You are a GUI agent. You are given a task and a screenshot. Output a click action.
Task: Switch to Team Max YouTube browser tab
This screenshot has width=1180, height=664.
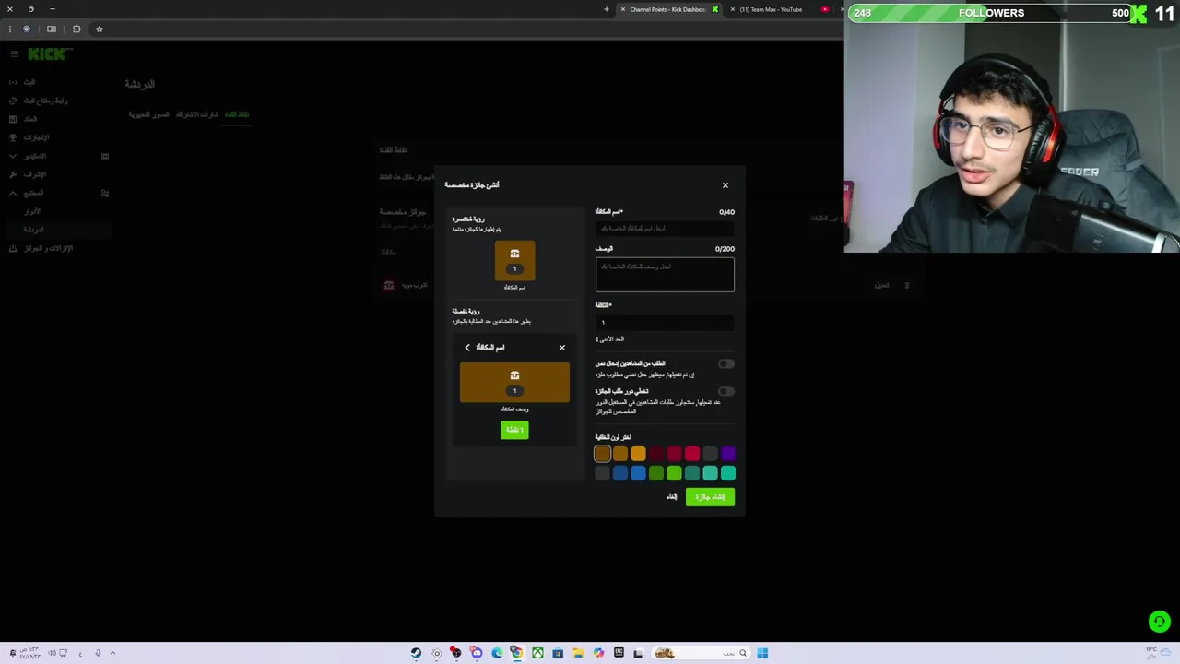pos(771,9)
